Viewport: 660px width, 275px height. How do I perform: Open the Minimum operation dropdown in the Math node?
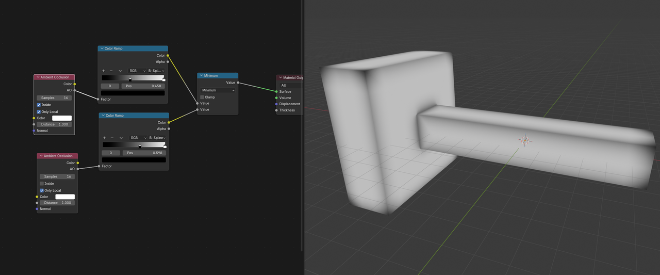point(218,90)
